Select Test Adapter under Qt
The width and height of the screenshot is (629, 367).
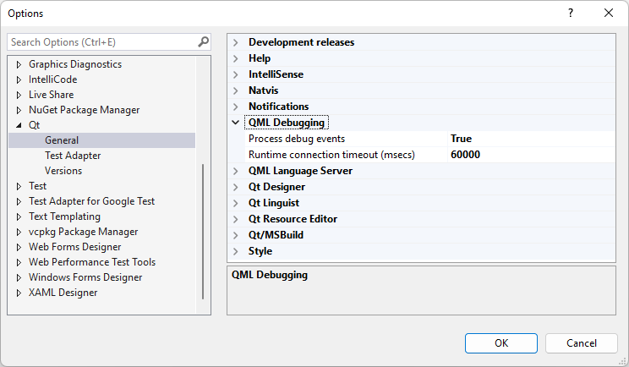[73, 156]
